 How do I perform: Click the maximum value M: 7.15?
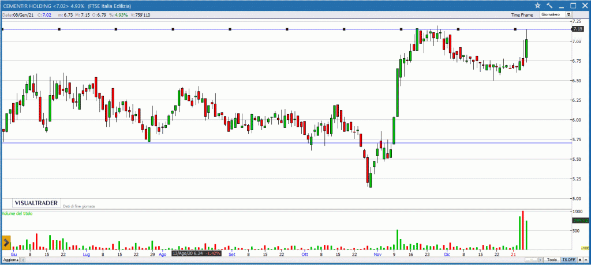83,15
